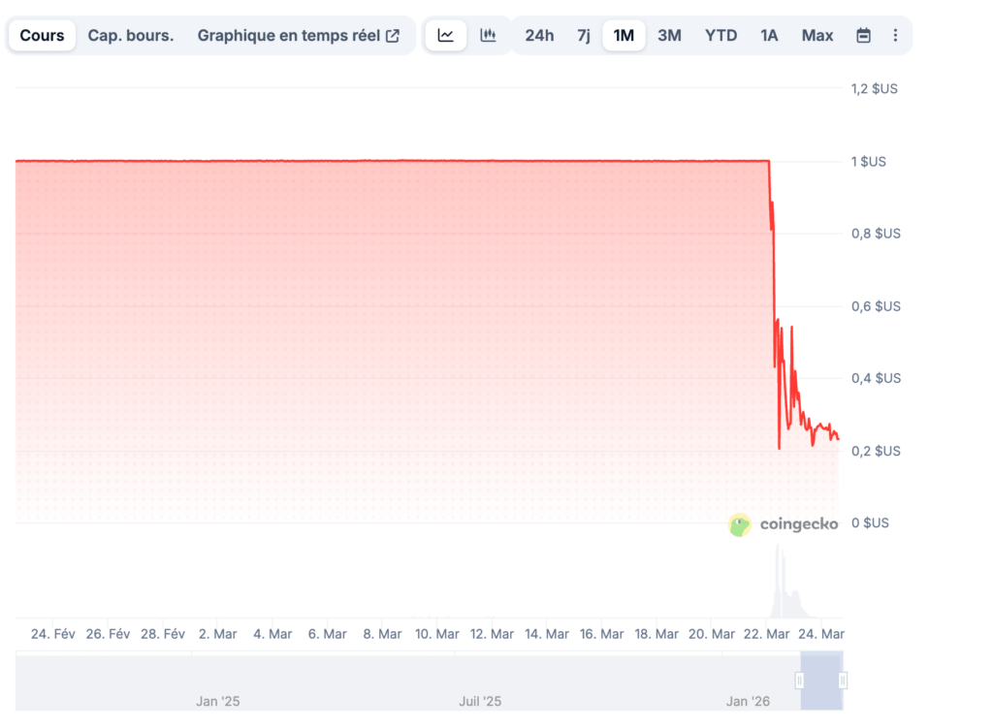Activate the Max time range
Image resolution: width=993 pixels, height=728 pixels.
coord(817,35)
